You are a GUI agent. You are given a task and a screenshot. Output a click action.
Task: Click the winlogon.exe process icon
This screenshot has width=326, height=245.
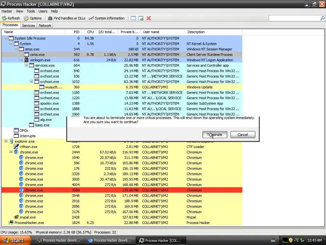click(26, 60)
